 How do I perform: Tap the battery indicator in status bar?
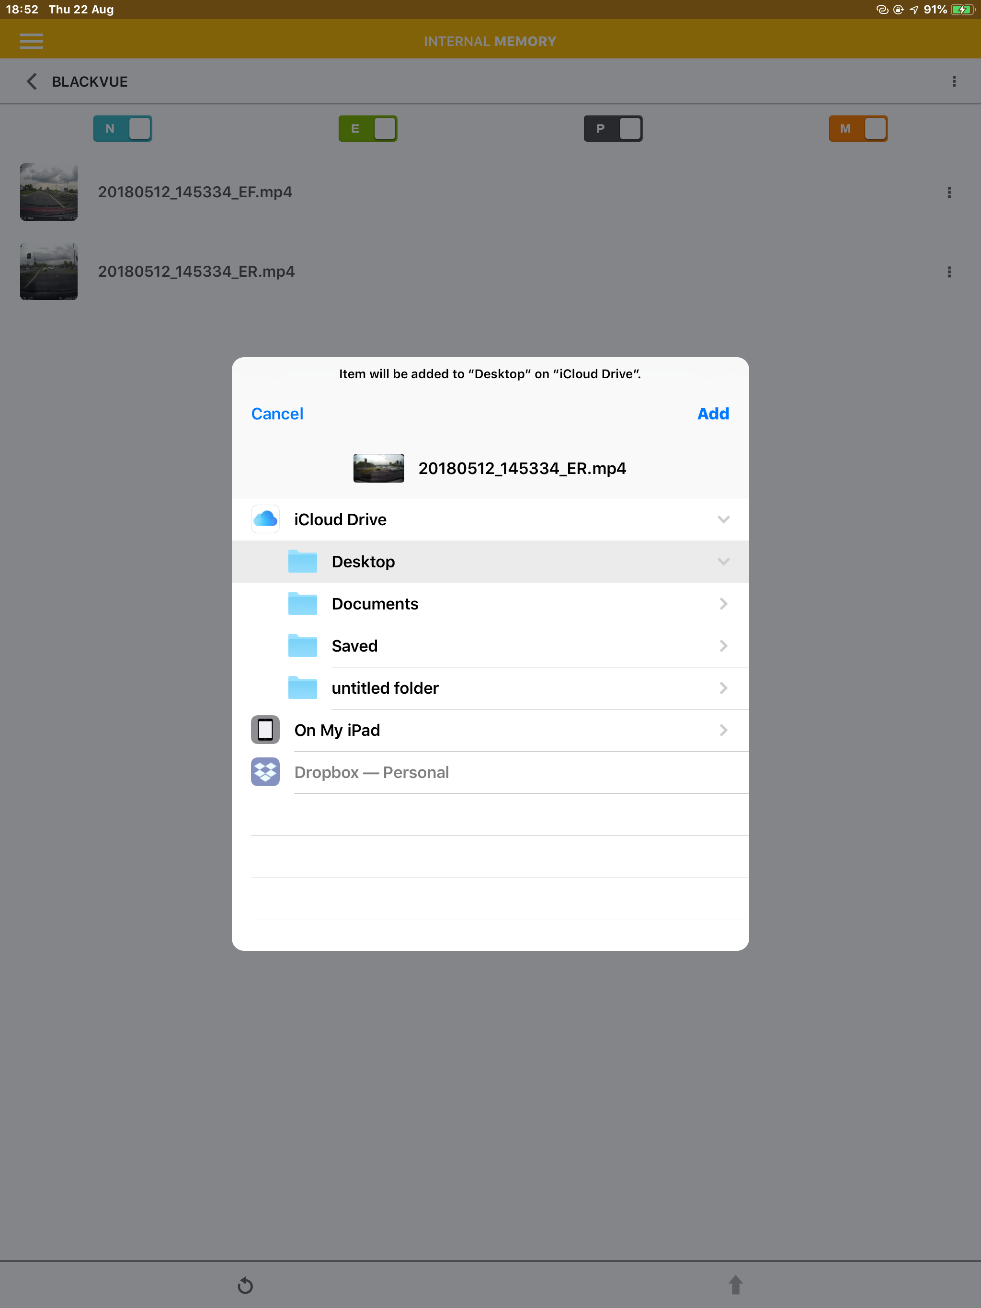pos(963,10)
